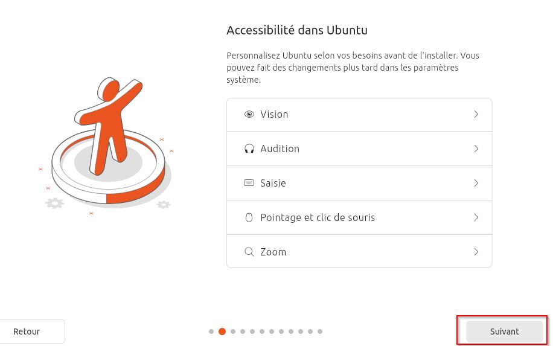553x346 pixels.
Task: Expand the Audition row chevron
Action: tap(476, 149)
